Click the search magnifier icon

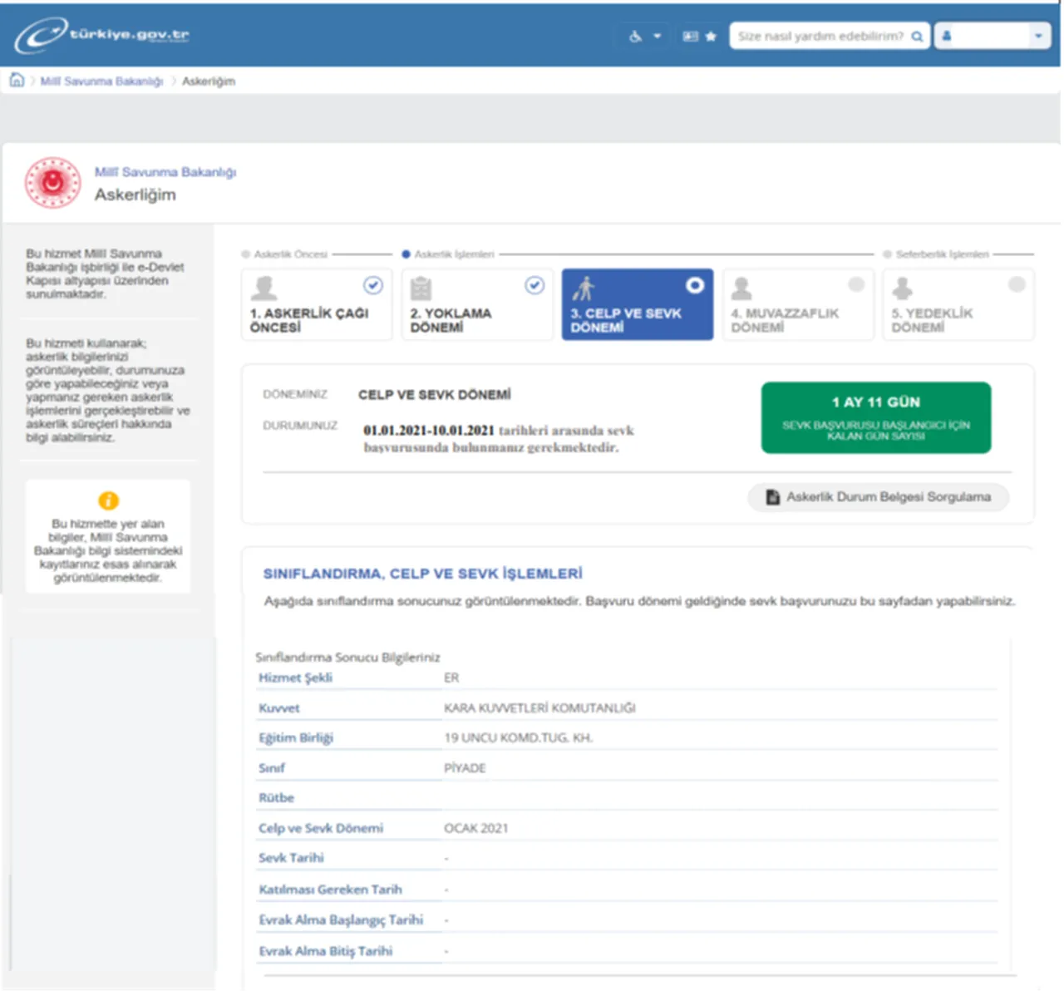(x=917, y=37)
